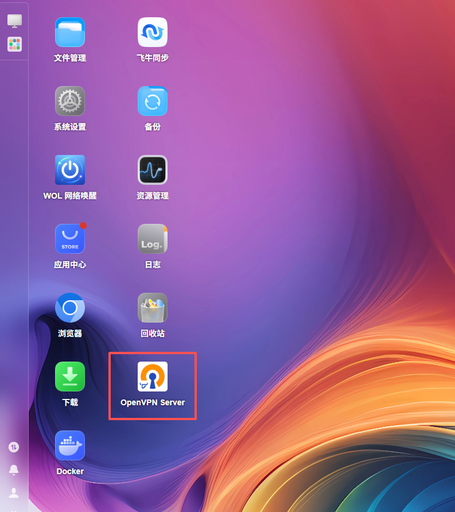Click the desktop monitor icon in sidebar

click(14, 21)
